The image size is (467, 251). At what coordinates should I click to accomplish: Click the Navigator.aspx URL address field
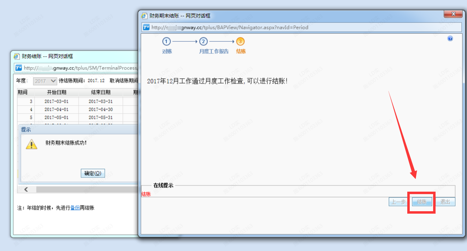tap(302, 27)
